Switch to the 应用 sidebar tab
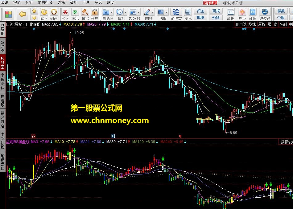Screen dimensions: 293x209 click(x=2, y=29)
